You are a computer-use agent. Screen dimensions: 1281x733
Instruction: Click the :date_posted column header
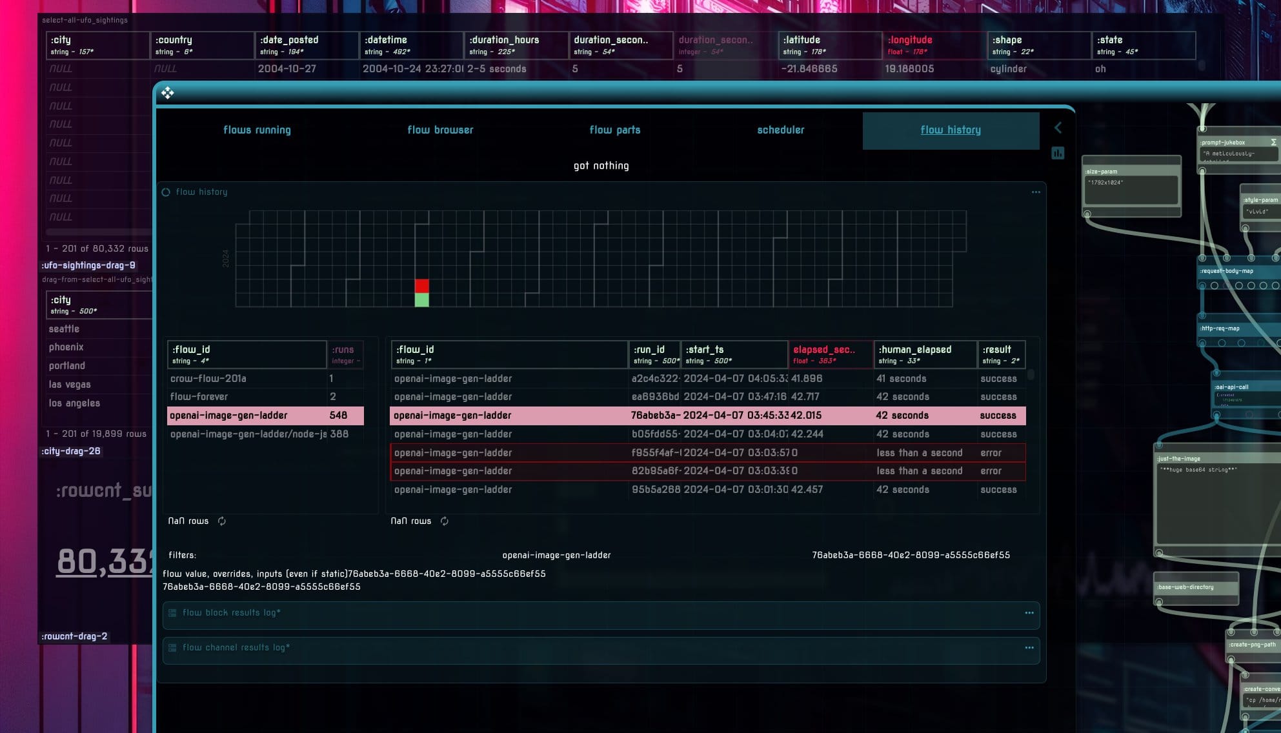click(307, 45)
